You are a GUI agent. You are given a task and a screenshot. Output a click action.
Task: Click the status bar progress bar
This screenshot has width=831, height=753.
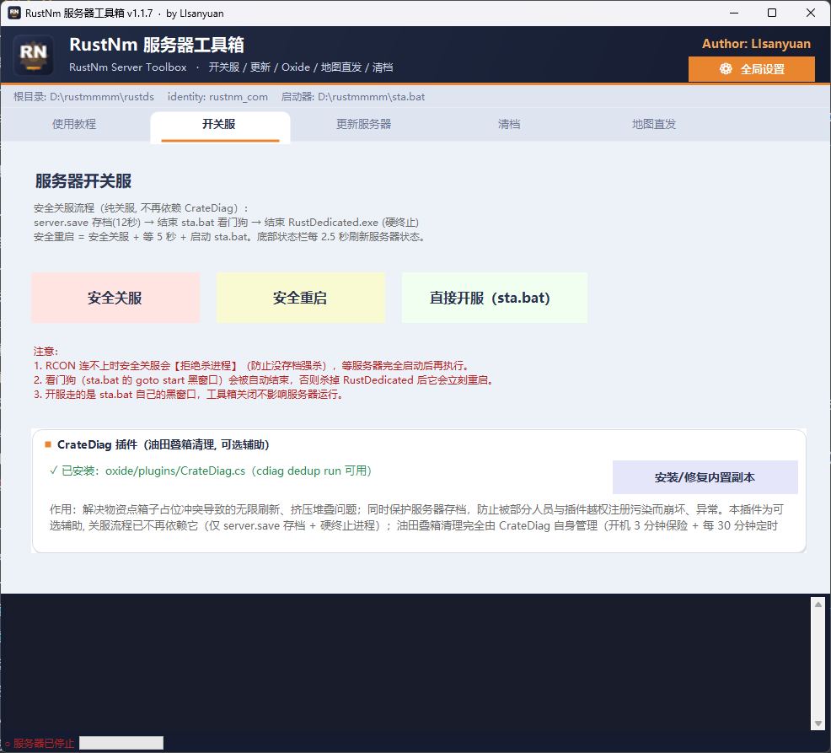tap(121, 743)
